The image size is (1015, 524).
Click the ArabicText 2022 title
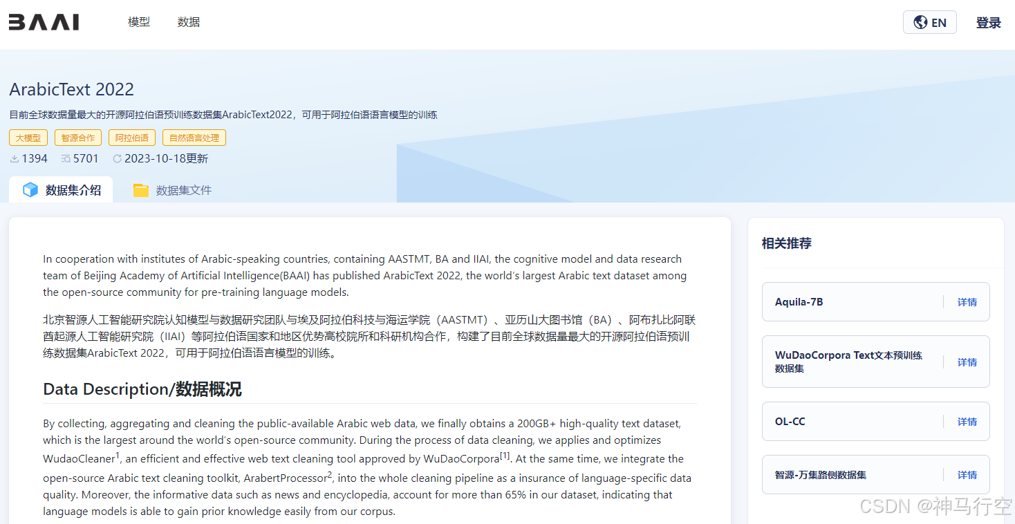[72, 89]
